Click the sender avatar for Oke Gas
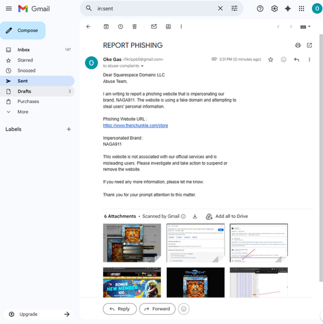The width and height of the screenshot is (323, 324). (x=91, y=63)
